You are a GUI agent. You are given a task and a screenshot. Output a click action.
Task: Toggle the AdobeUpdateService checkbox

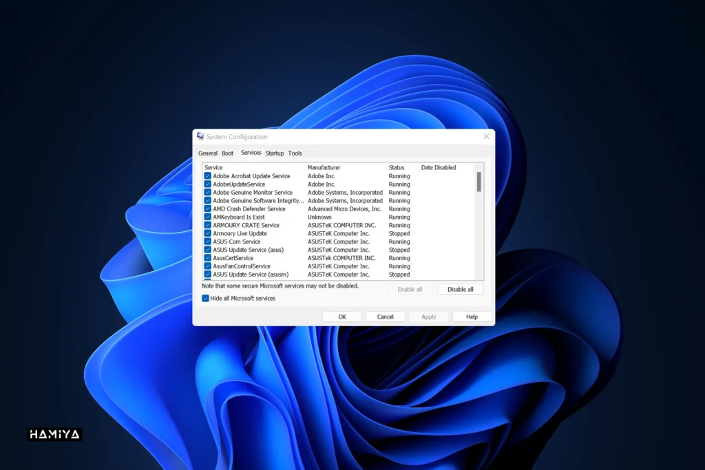207,184
